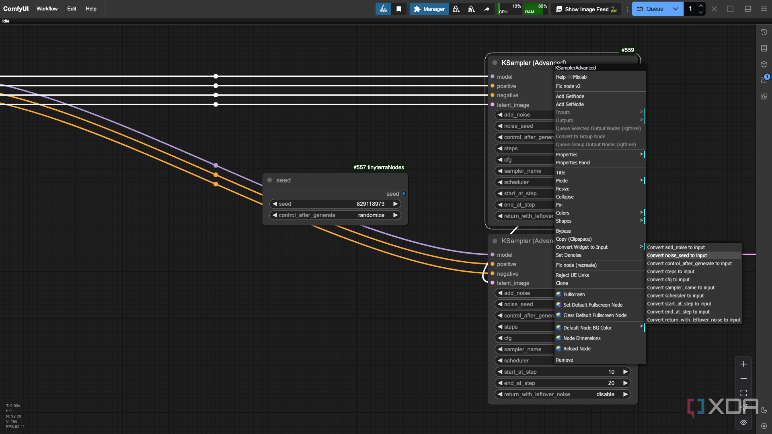Increment seed value with right arrow
The image size is (772, 434).
coord(395,204)
